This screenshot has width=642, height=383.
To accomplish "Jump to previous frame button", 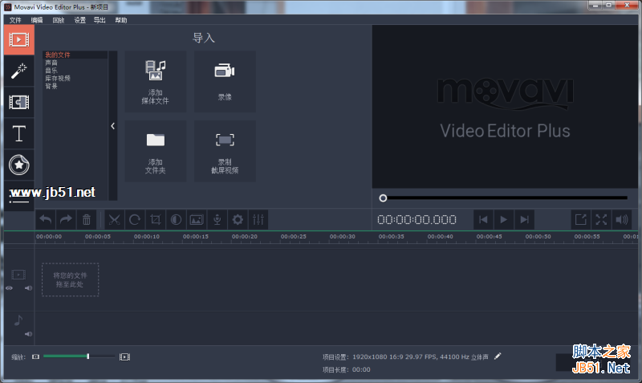I will pos(483,219).
